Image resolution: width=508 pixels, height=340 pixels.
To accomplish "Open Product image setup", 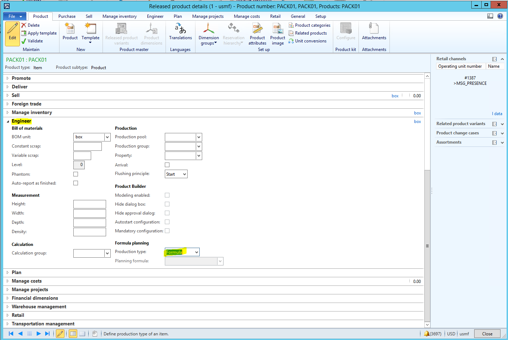I will coord(278,29).
